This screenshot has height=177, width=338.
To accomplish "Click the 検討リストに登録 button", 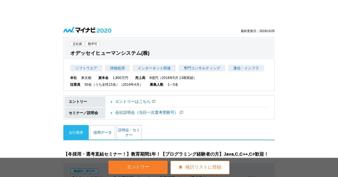I will click(x=200, y=167).
